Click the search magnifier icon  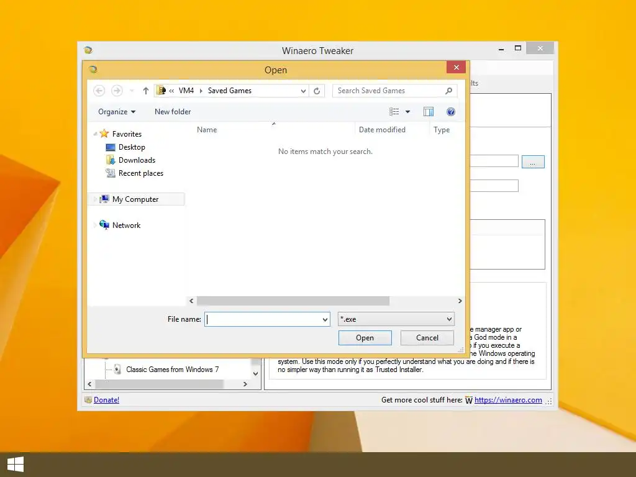tap(448, 91)
